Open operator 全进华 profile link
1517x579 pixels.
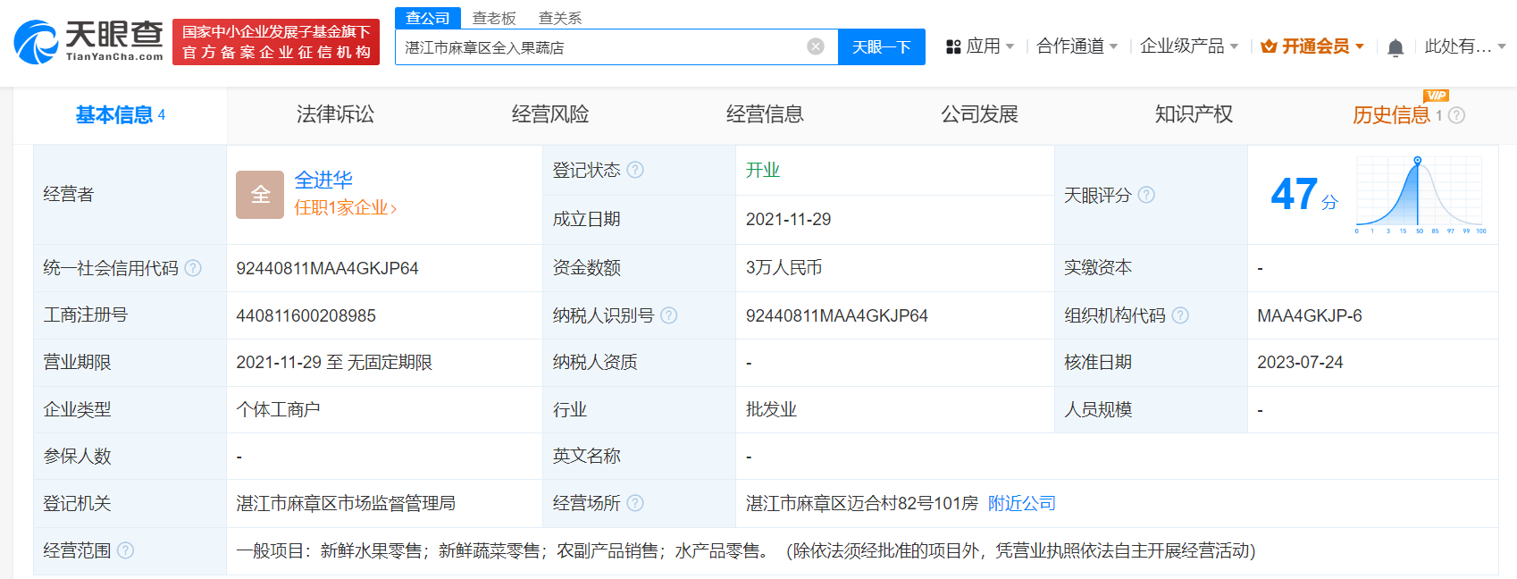323,180
